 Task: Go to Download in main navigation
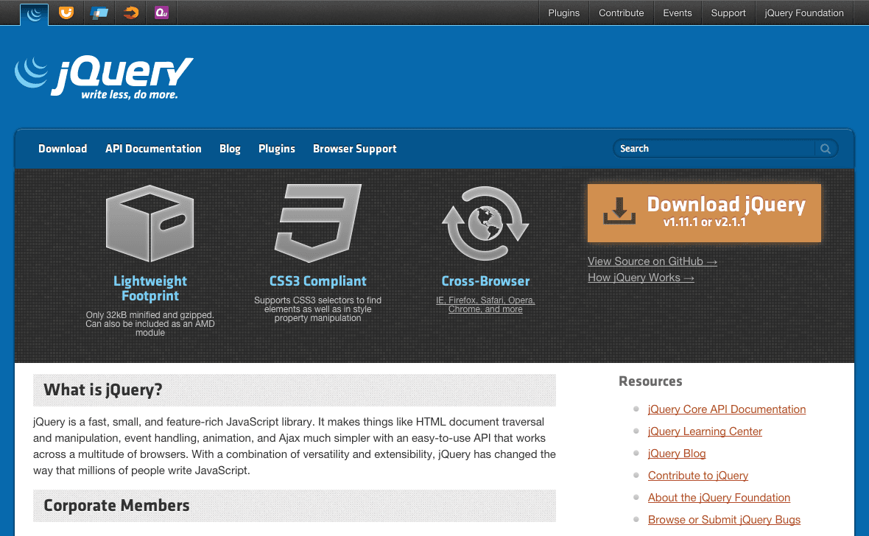coord(63,149)
